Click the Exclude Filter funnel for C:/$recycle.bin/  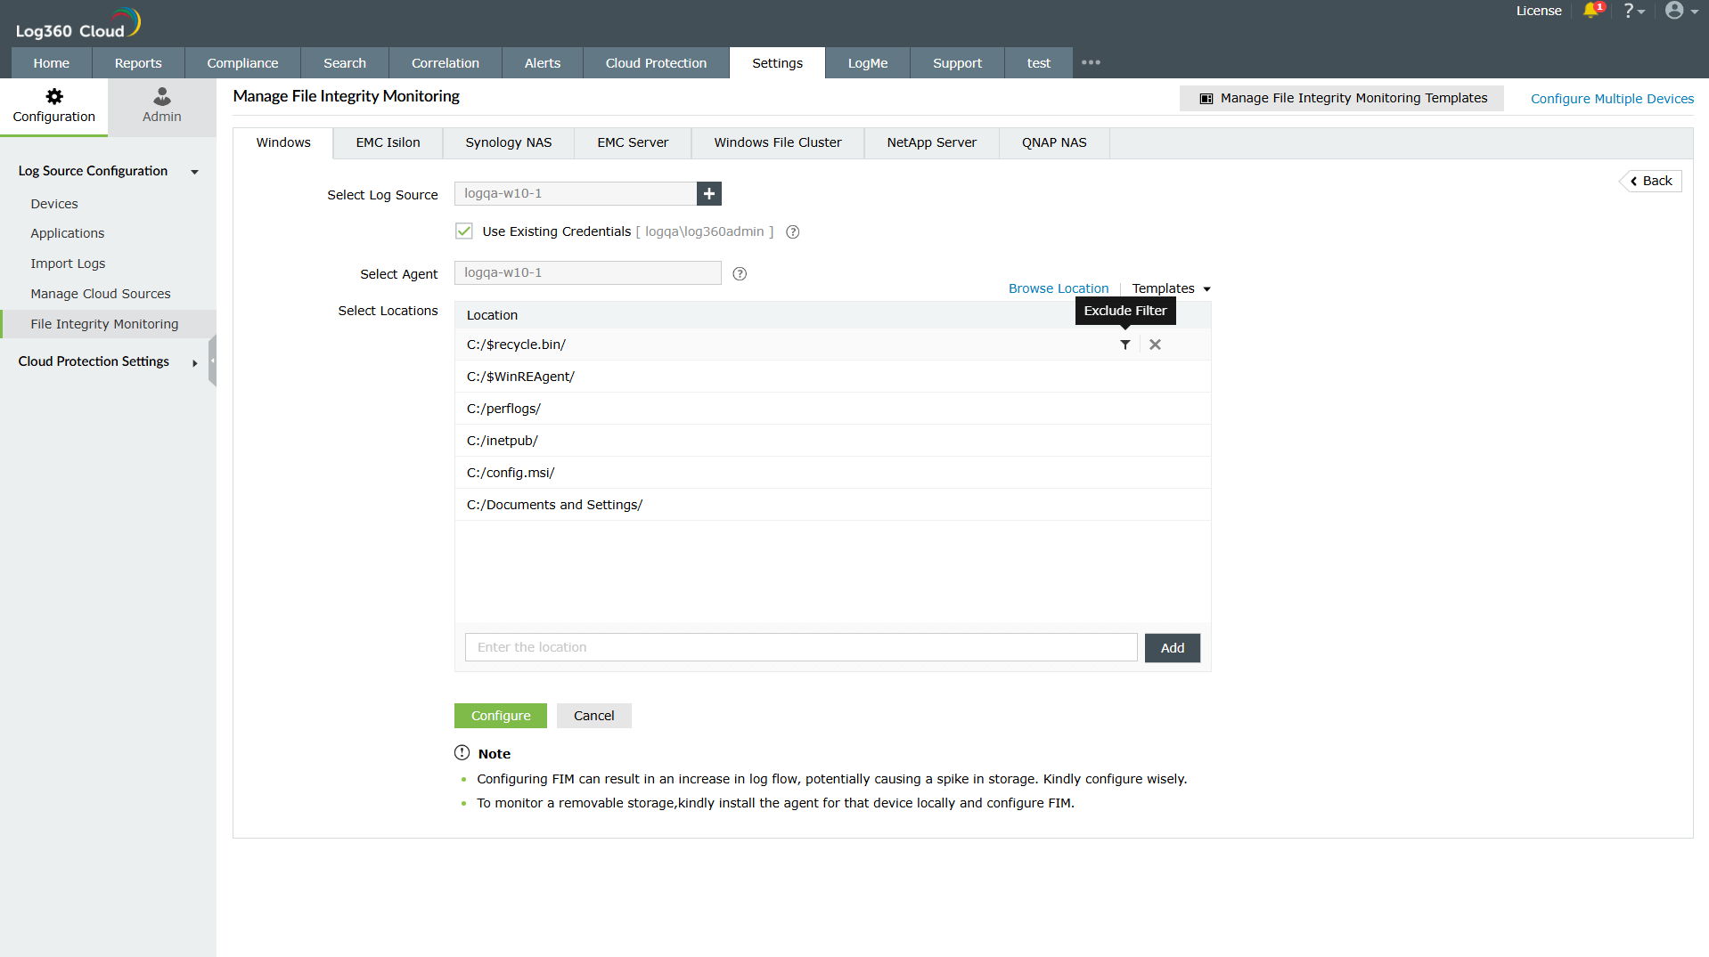tap(1124, 345)
